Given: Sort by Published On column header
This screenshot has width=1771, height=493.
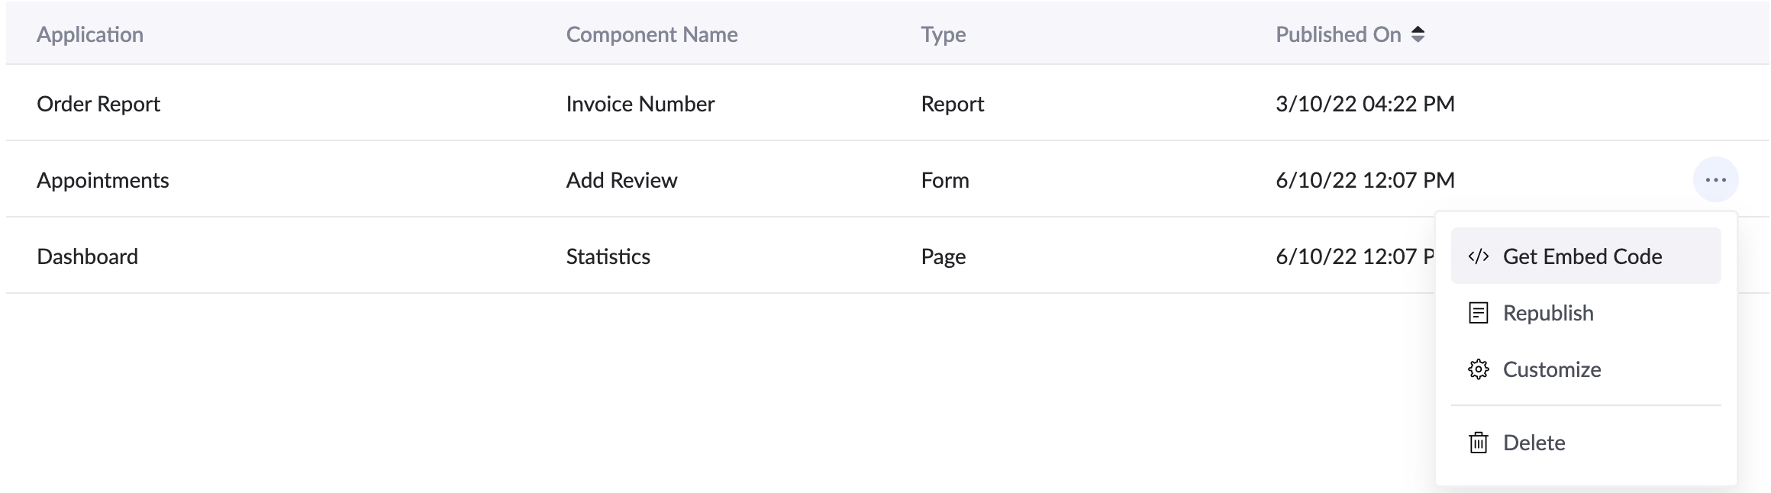Looking at the screenshot, I should pyautogui.click(x=1338, y=34).
